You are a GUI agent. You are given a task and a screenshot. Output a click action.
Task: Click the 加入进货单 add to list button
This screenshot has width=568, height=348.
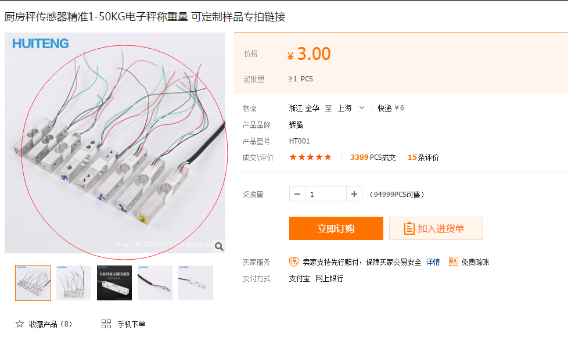(x=436, y=228)
